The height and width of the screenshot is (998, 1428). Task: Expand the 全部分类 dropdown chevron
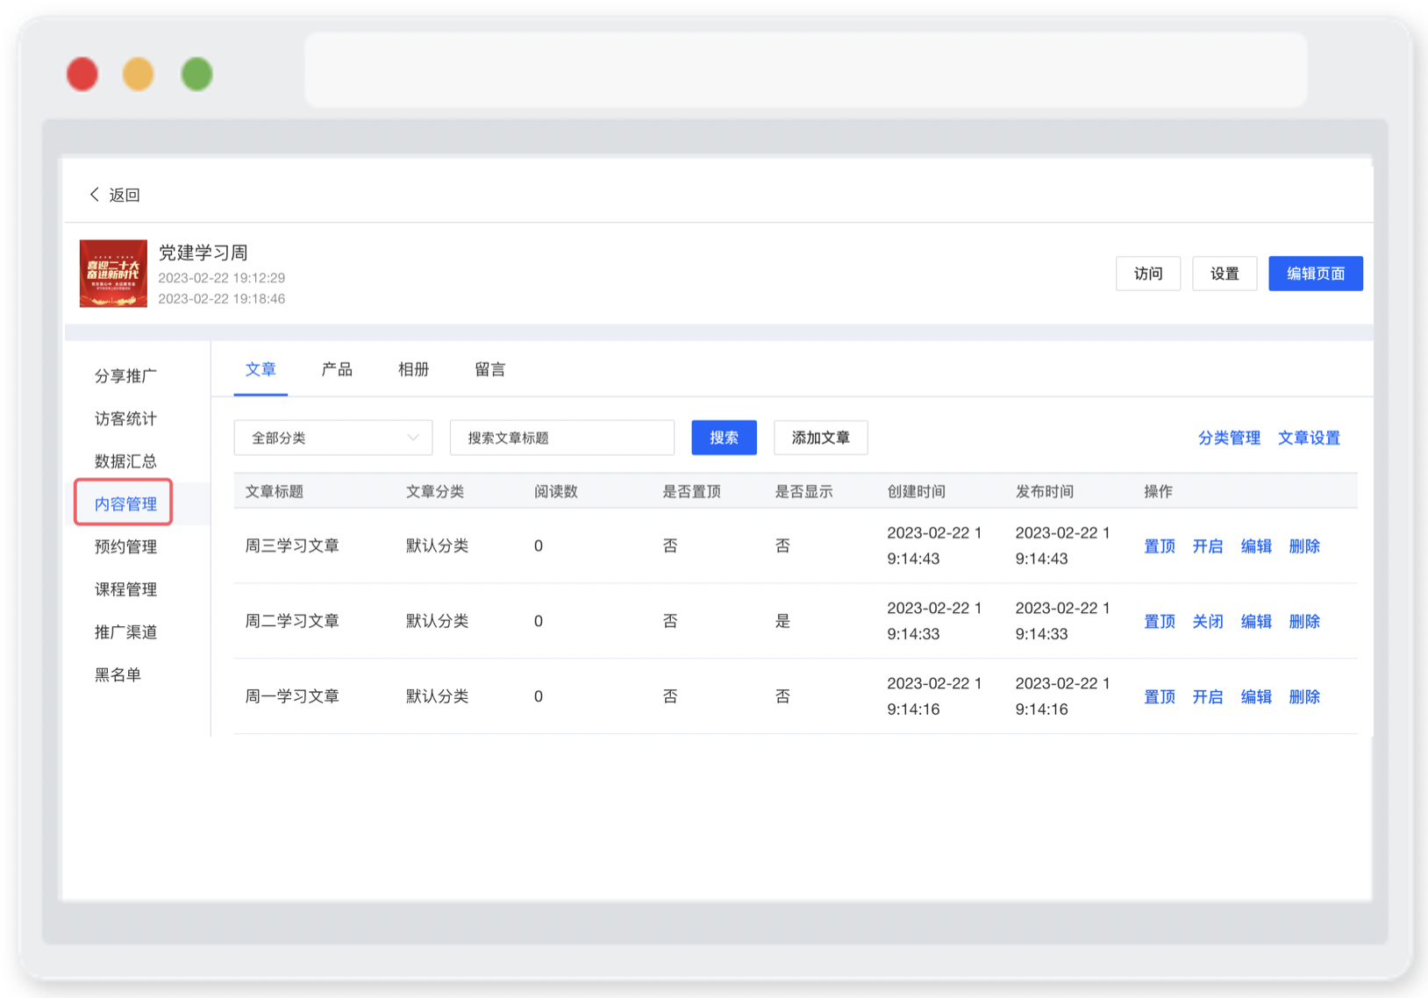coord(412,438)
